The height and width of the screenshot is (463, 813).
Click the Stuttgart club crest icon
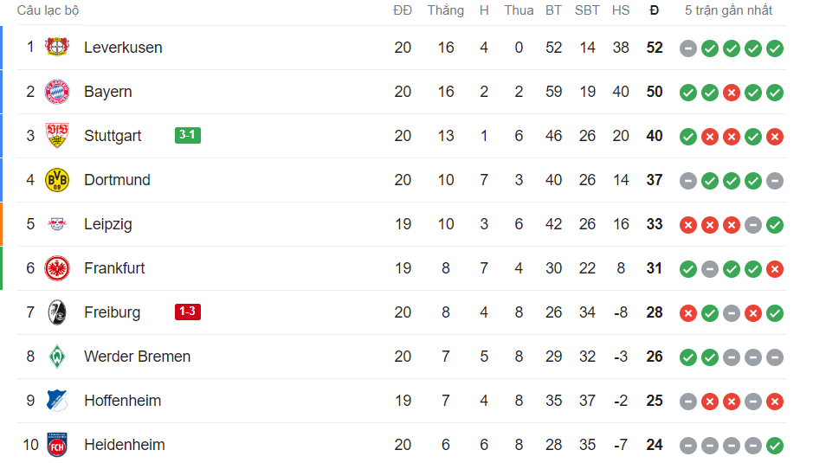[57, 136]
